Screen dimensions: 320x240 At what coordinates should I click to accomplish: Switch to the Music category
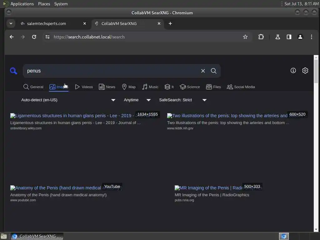(150, 87)
